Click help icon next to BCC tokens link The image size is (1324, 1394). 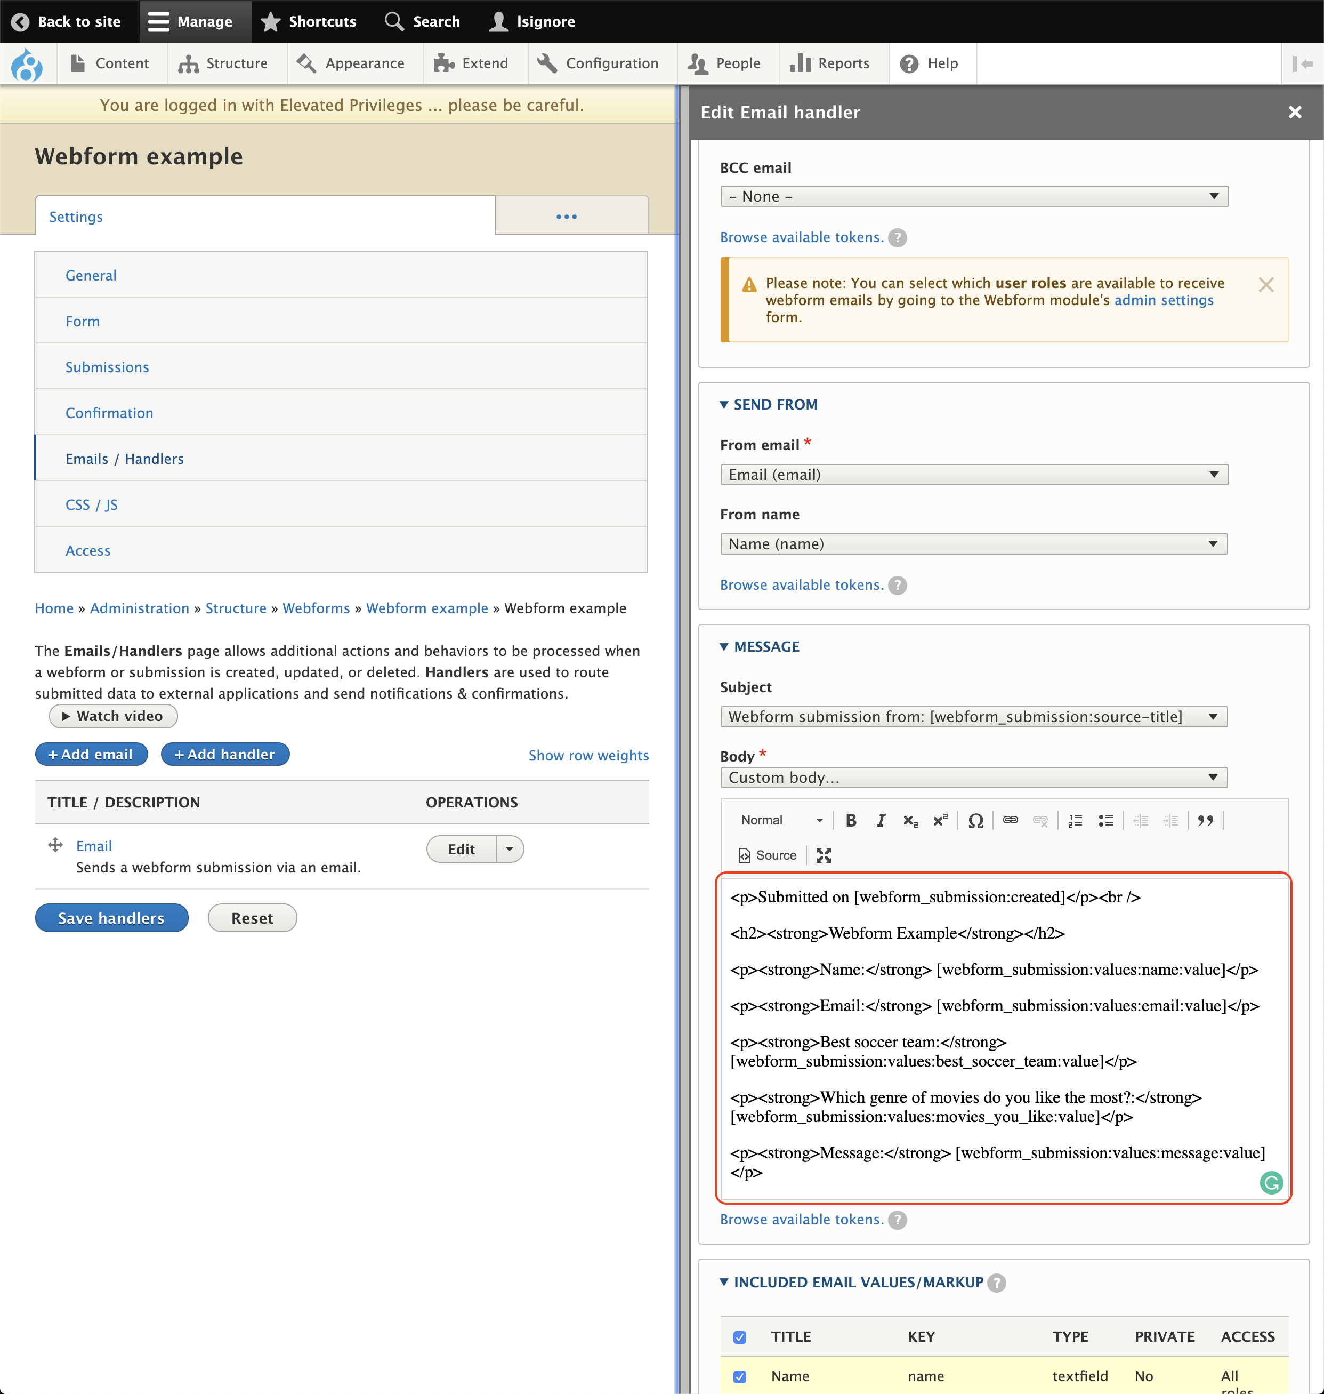[897, 238]
